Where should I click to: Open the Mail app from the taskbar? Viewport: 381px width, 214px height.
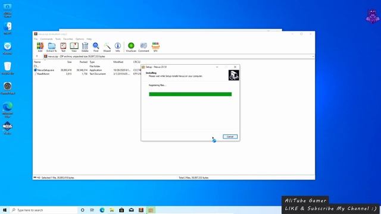click(131, 210)
